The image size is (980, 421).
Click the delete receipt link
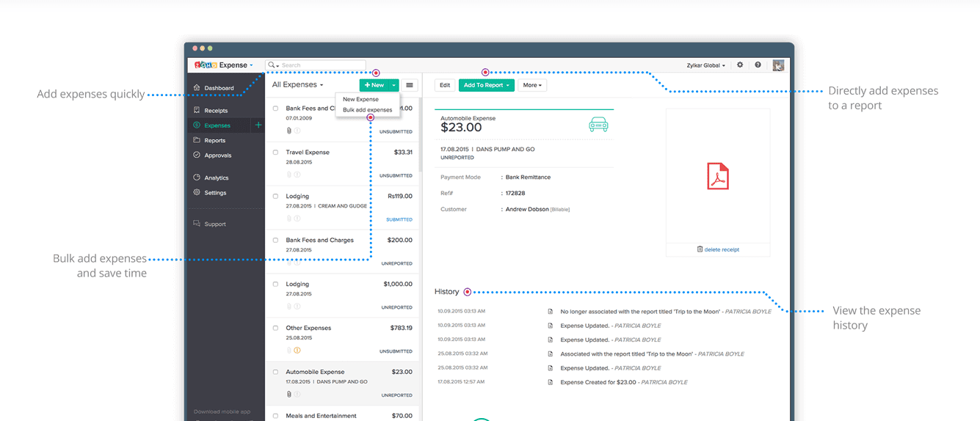pos(722,249)
